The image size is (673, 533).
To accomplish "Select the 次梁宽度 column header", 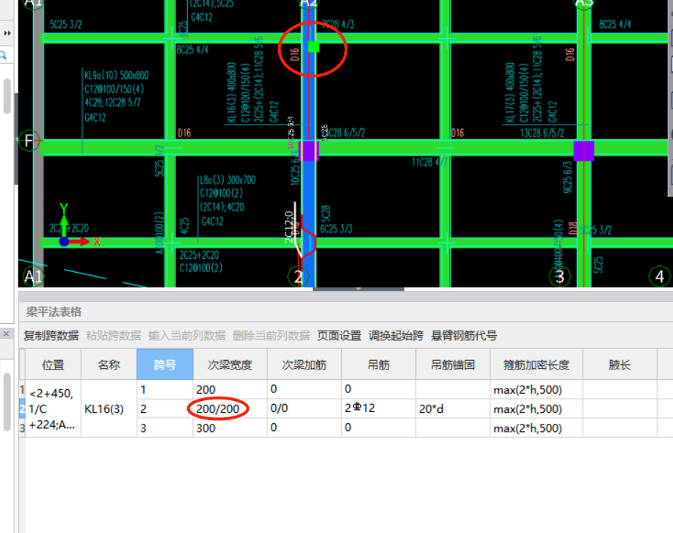I will [230, 364].
